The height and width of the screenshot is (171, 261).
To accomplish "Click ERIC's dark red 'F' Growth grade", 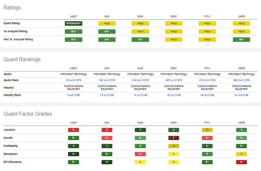I will click(174, 138).
